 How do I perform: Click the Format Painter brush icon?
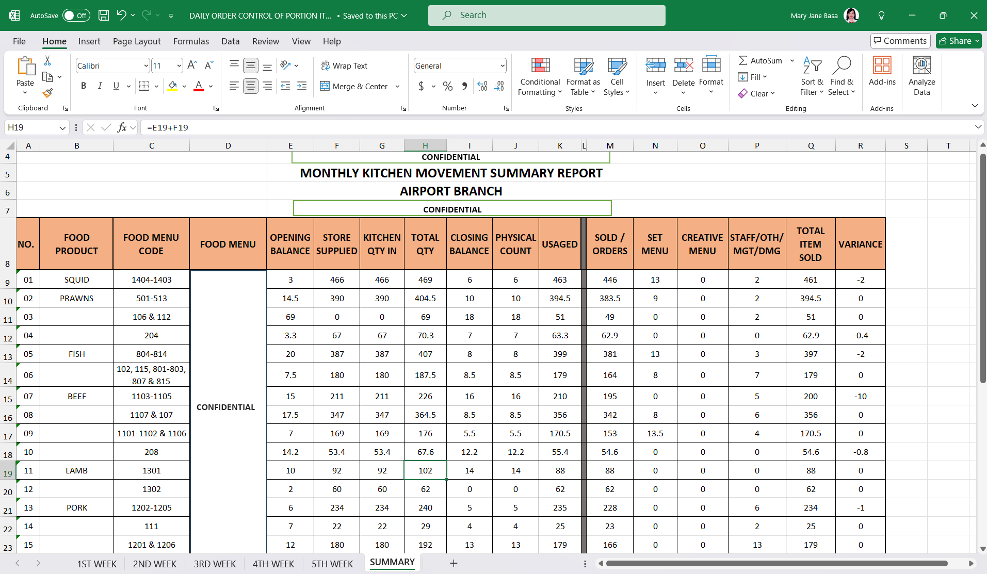click(47, 93)
